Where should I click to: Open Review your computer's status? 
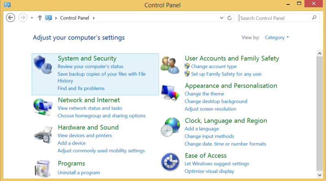(x=90, y=66)
